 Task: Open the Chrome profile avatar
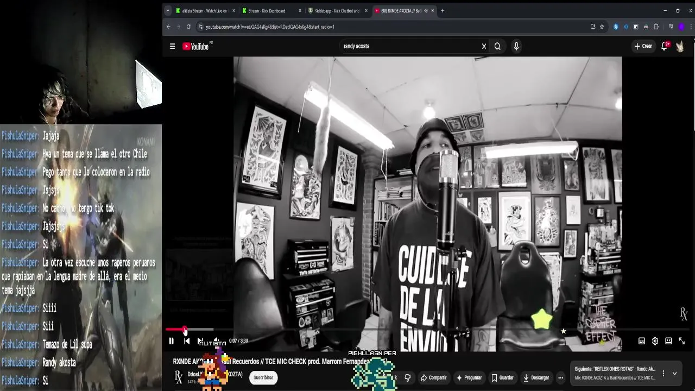pyautogui.click(x=681, y=27)
